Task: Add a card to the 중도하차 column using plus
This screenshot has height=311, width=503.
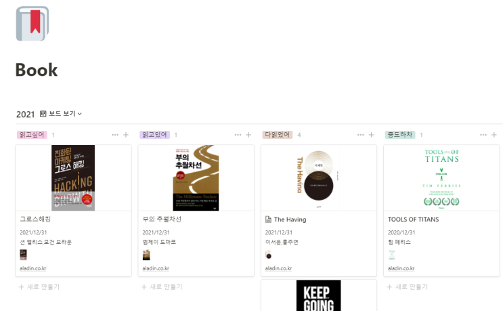Action: 494,135
